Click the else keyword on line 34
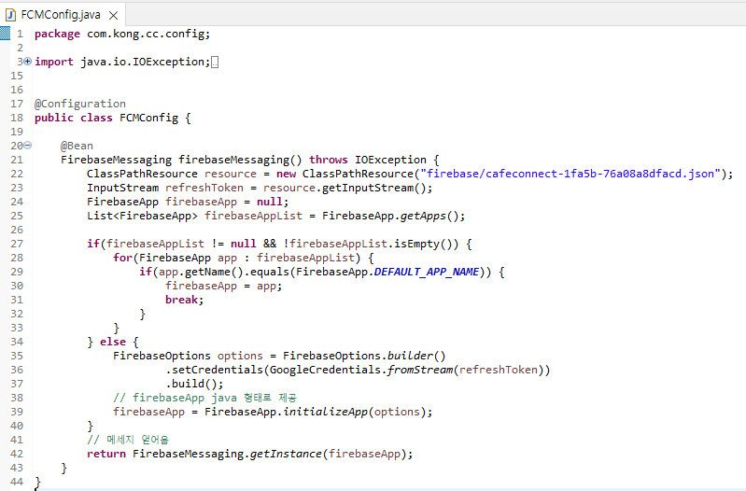Image resolution: width=746 pixels, height=491 pixels. tap(113, 342)
